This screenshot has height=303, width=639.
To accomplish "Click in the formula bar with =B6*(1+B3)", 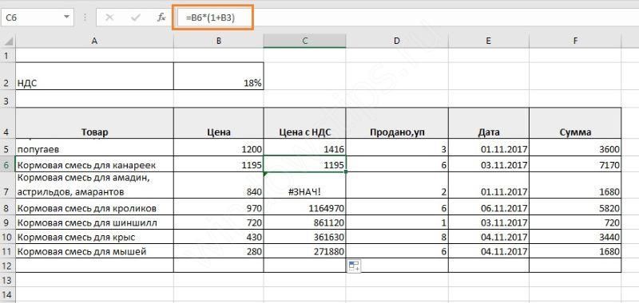I will (x=407, y=18).
